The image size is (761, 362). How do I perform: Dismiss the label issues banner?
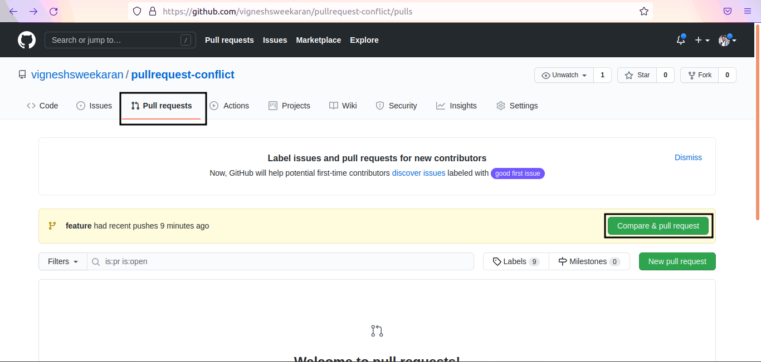click(688, 157)
